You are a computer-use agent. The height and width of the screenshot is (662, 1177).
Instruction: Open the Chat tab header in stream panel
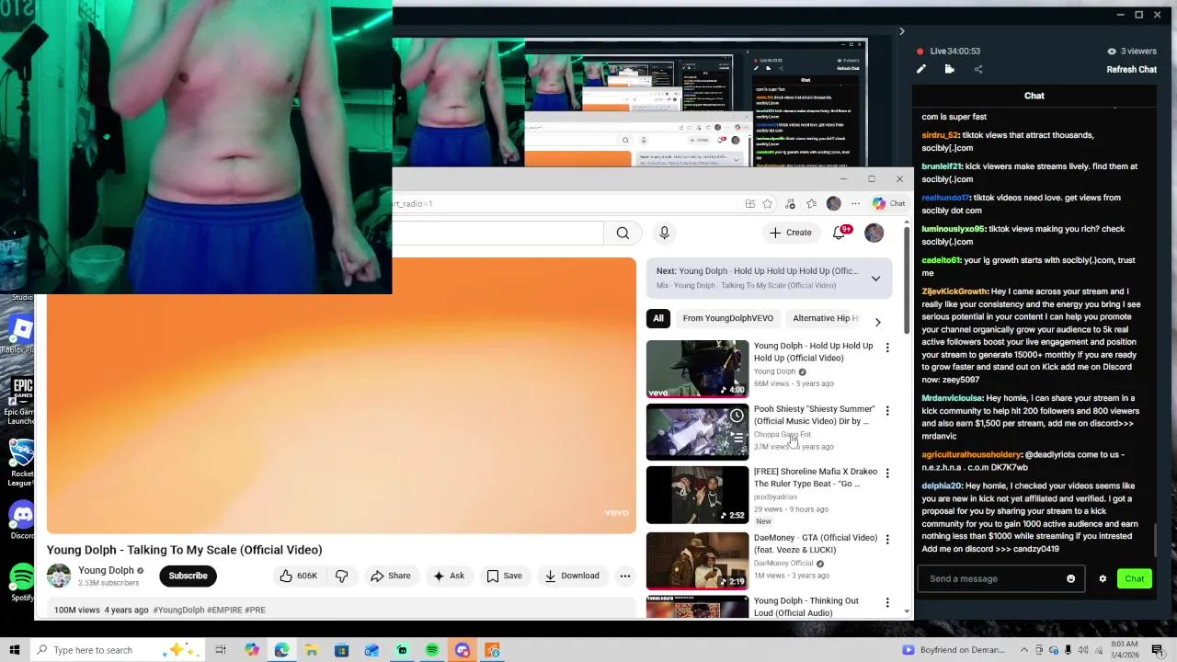pos(1034,96)
